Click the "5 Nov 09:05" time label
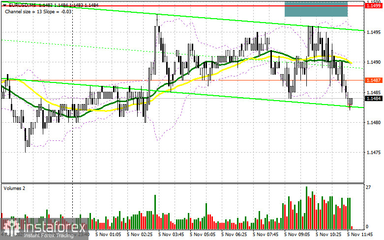 tap(297, 235)
